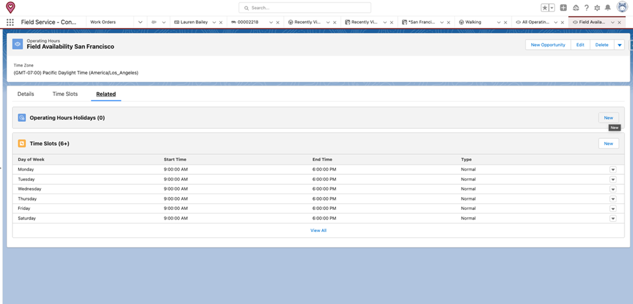Viewport: 633px width, 304px height.
Task: Close the *San Franci... tab
Action: [449, 23]
